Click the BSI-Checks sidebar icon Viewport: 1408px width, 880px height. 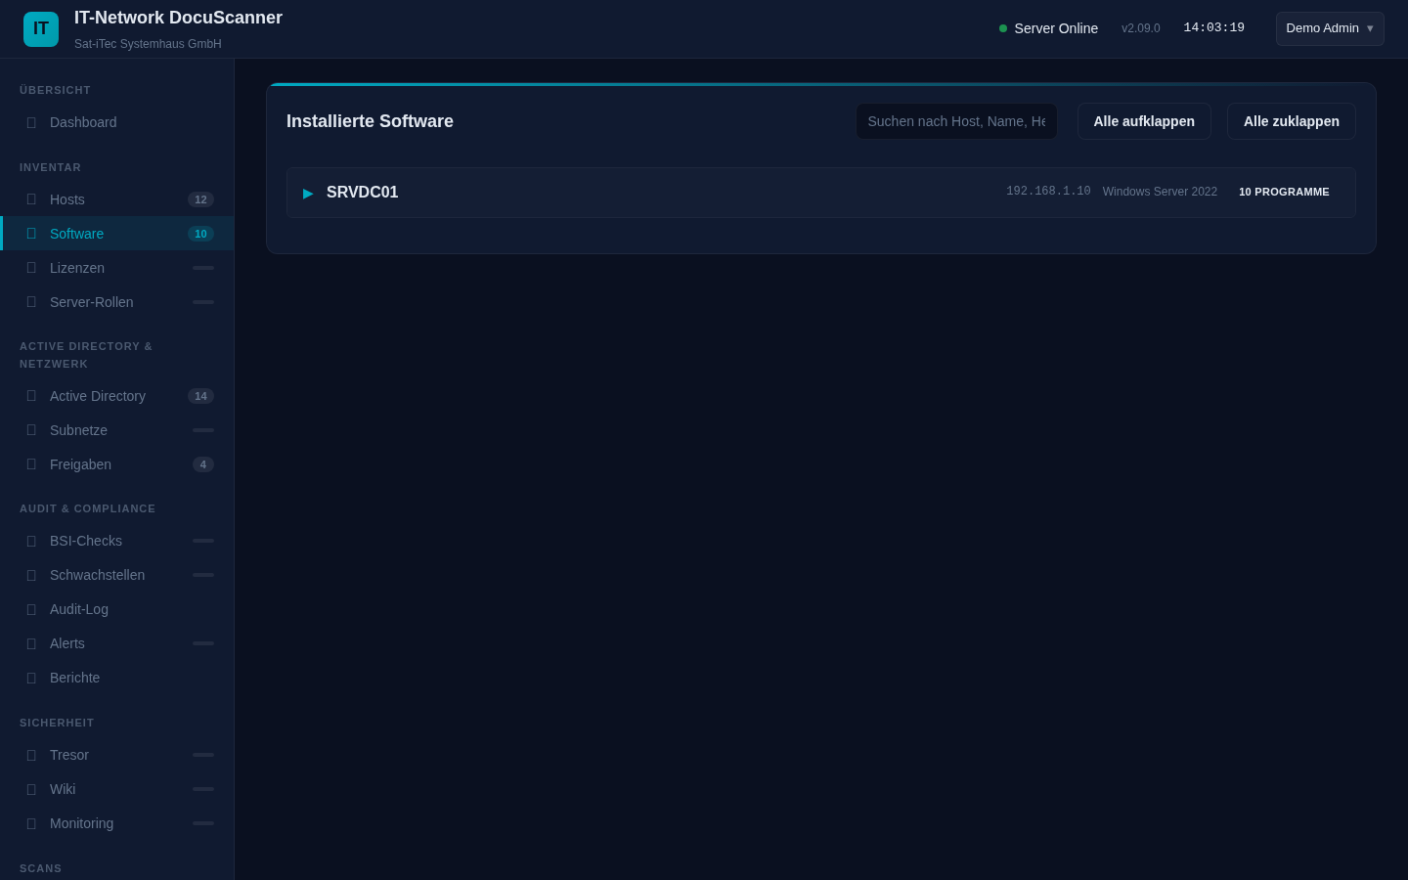(x=31, y=541)
